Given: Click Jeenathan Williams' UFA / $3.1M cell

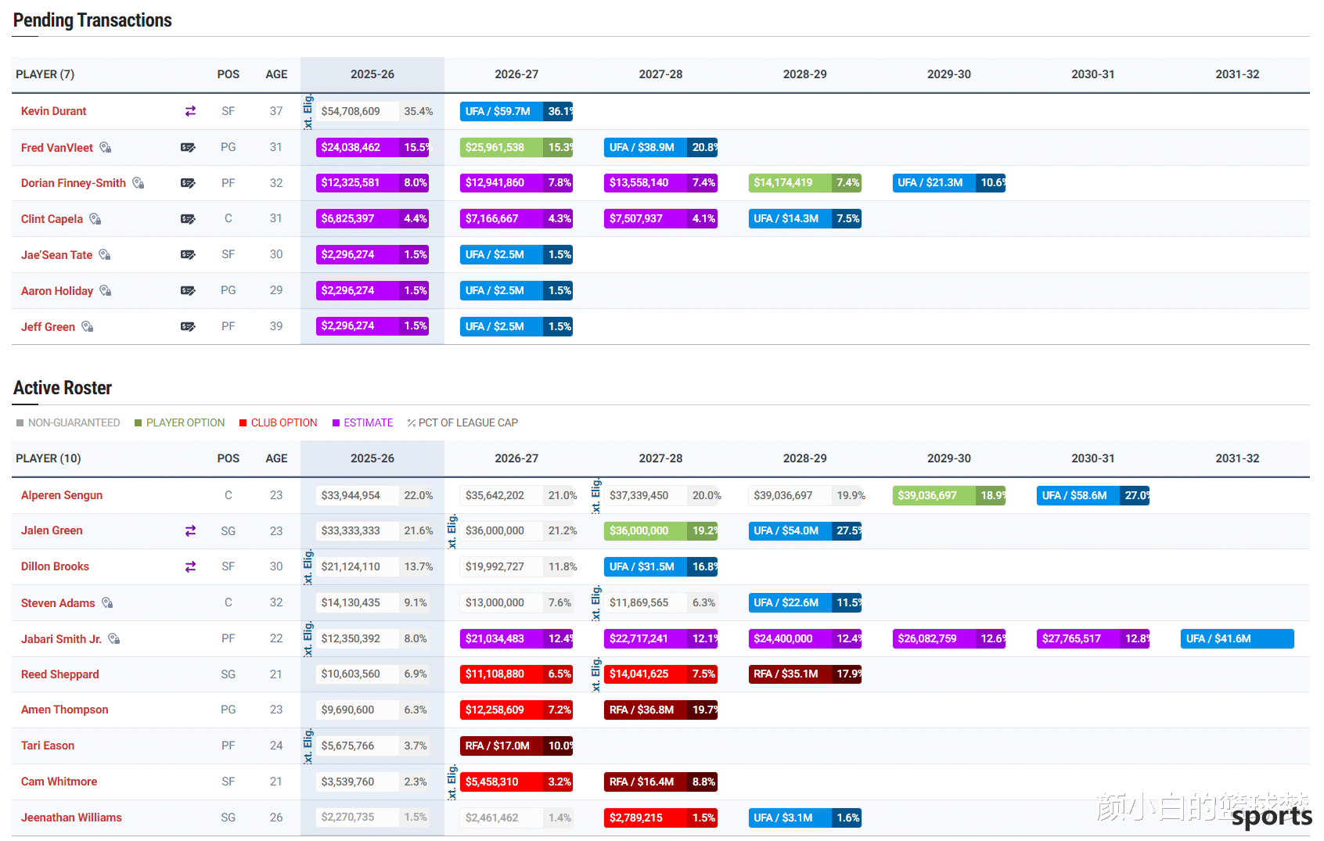Looking at the screenshot, I should (x=804, y=818).
